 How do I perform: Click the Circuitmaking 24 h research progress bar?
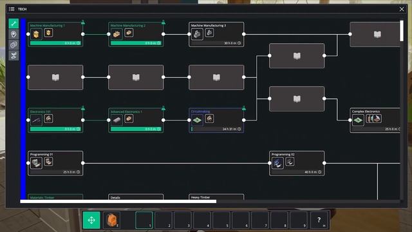tap(216, 129)
